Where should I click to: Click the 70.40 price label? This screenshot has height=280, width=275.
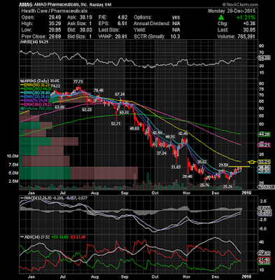coord(99,90)
